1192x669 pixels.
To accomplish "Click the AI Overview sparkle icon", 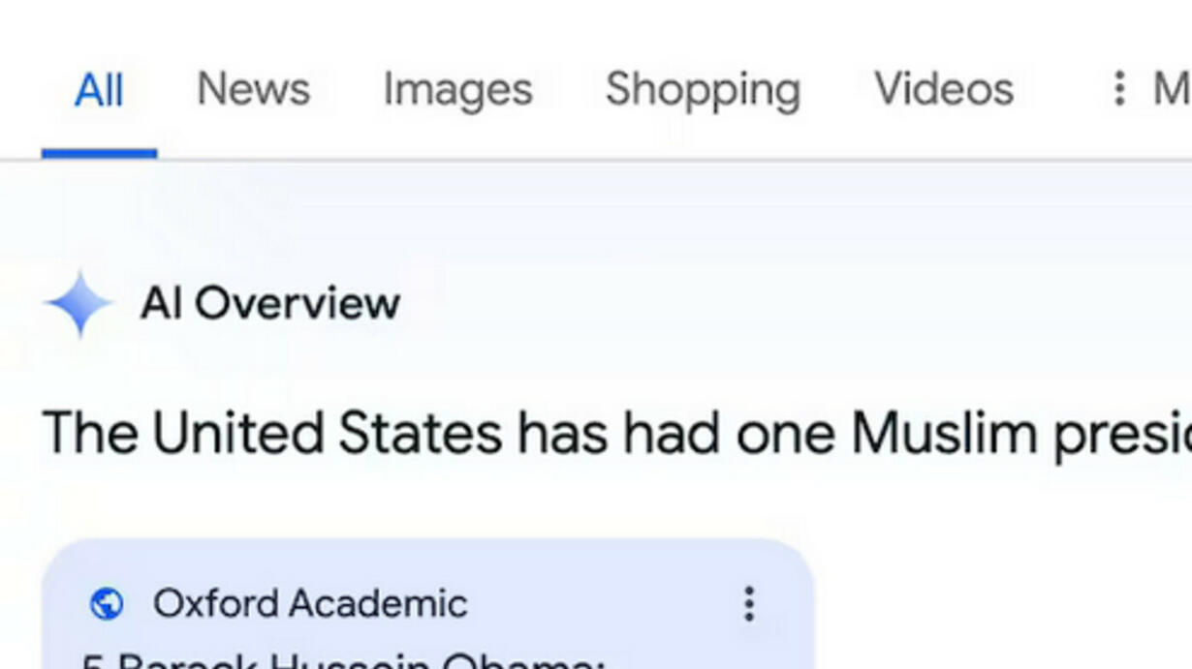I will (x=79, y=304).
